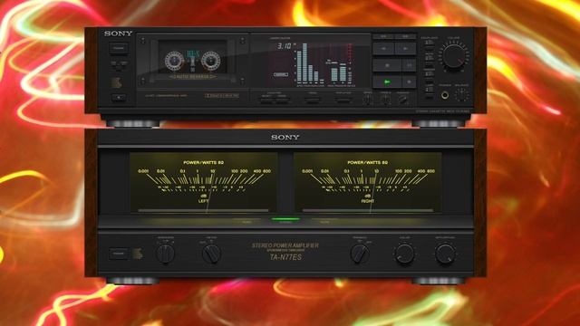The height and width of the screenshot is (326, 580).
Task: Click the SONY logo on the amplifier
Action: [285, 138]
